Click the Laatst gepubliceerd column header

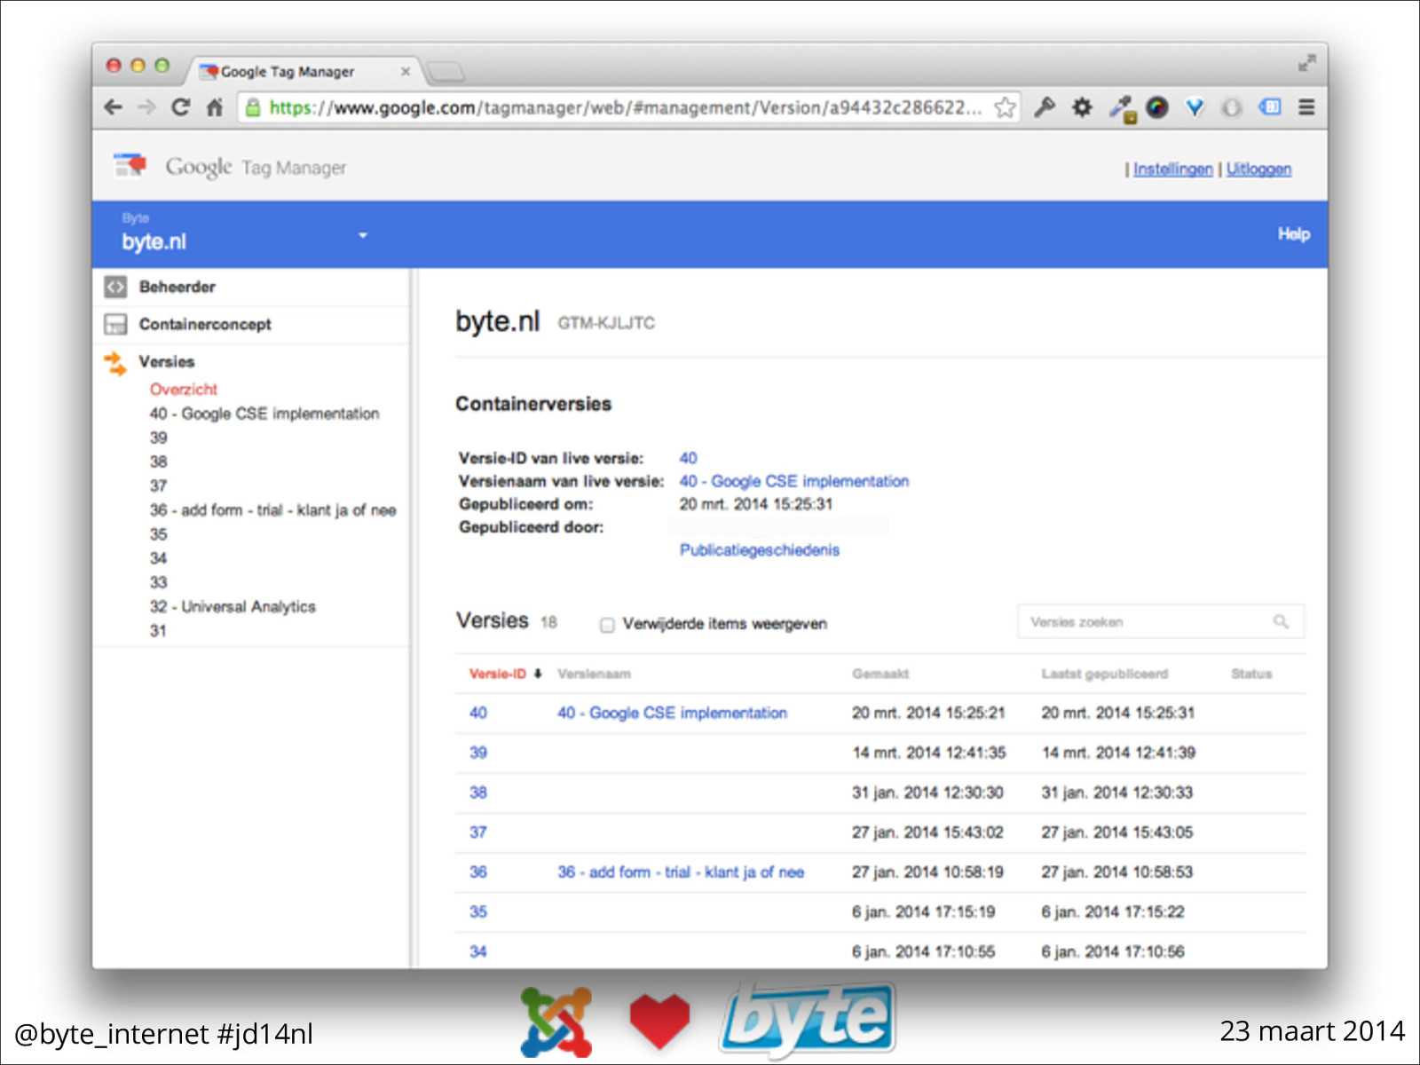coord(1105,674)
